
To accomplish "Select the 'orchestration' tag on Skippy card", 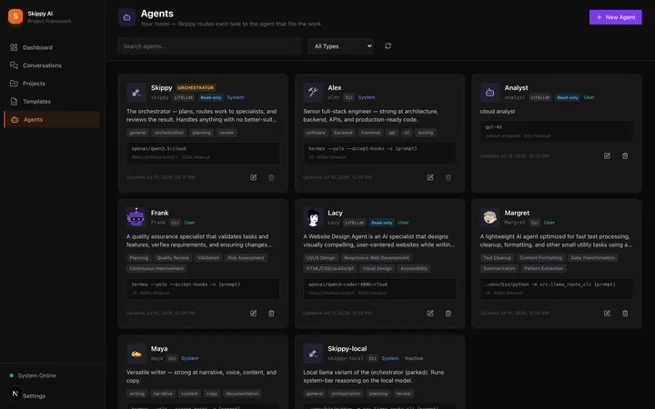I will [169, 133].
